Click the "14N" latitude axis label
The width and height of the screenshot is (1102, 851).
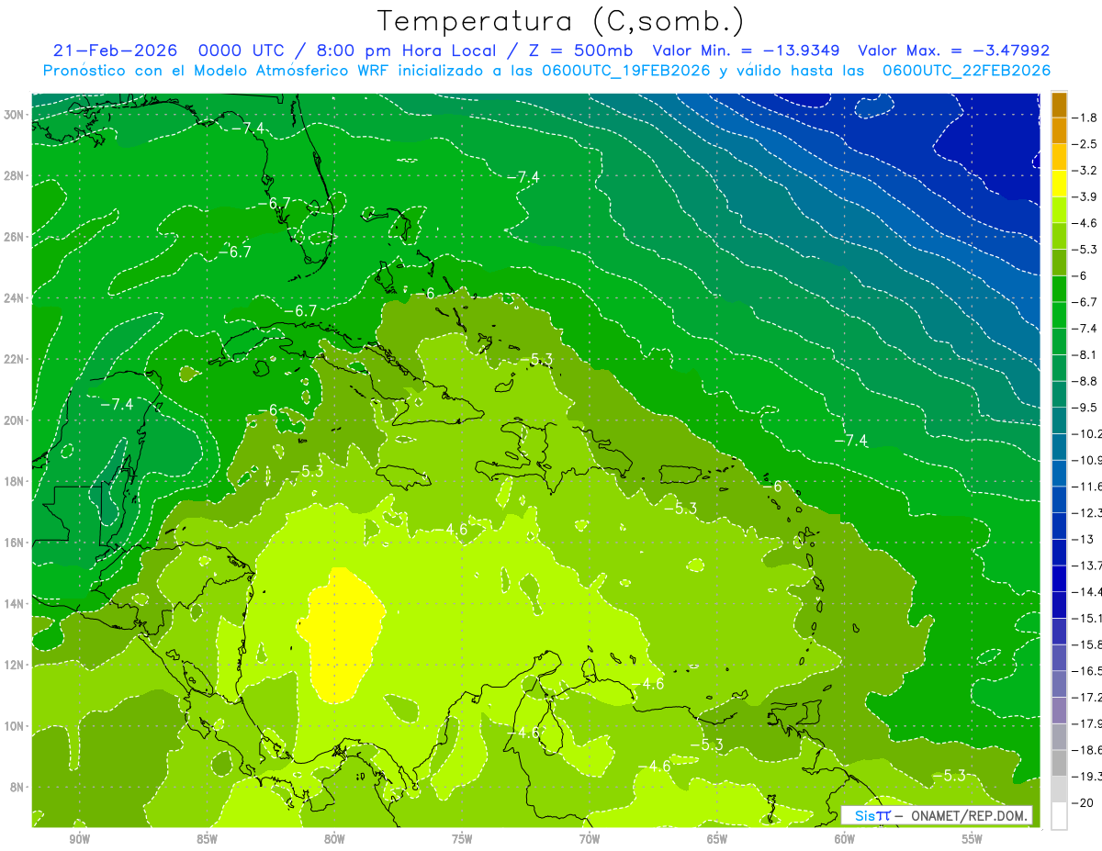pos(16,604)
